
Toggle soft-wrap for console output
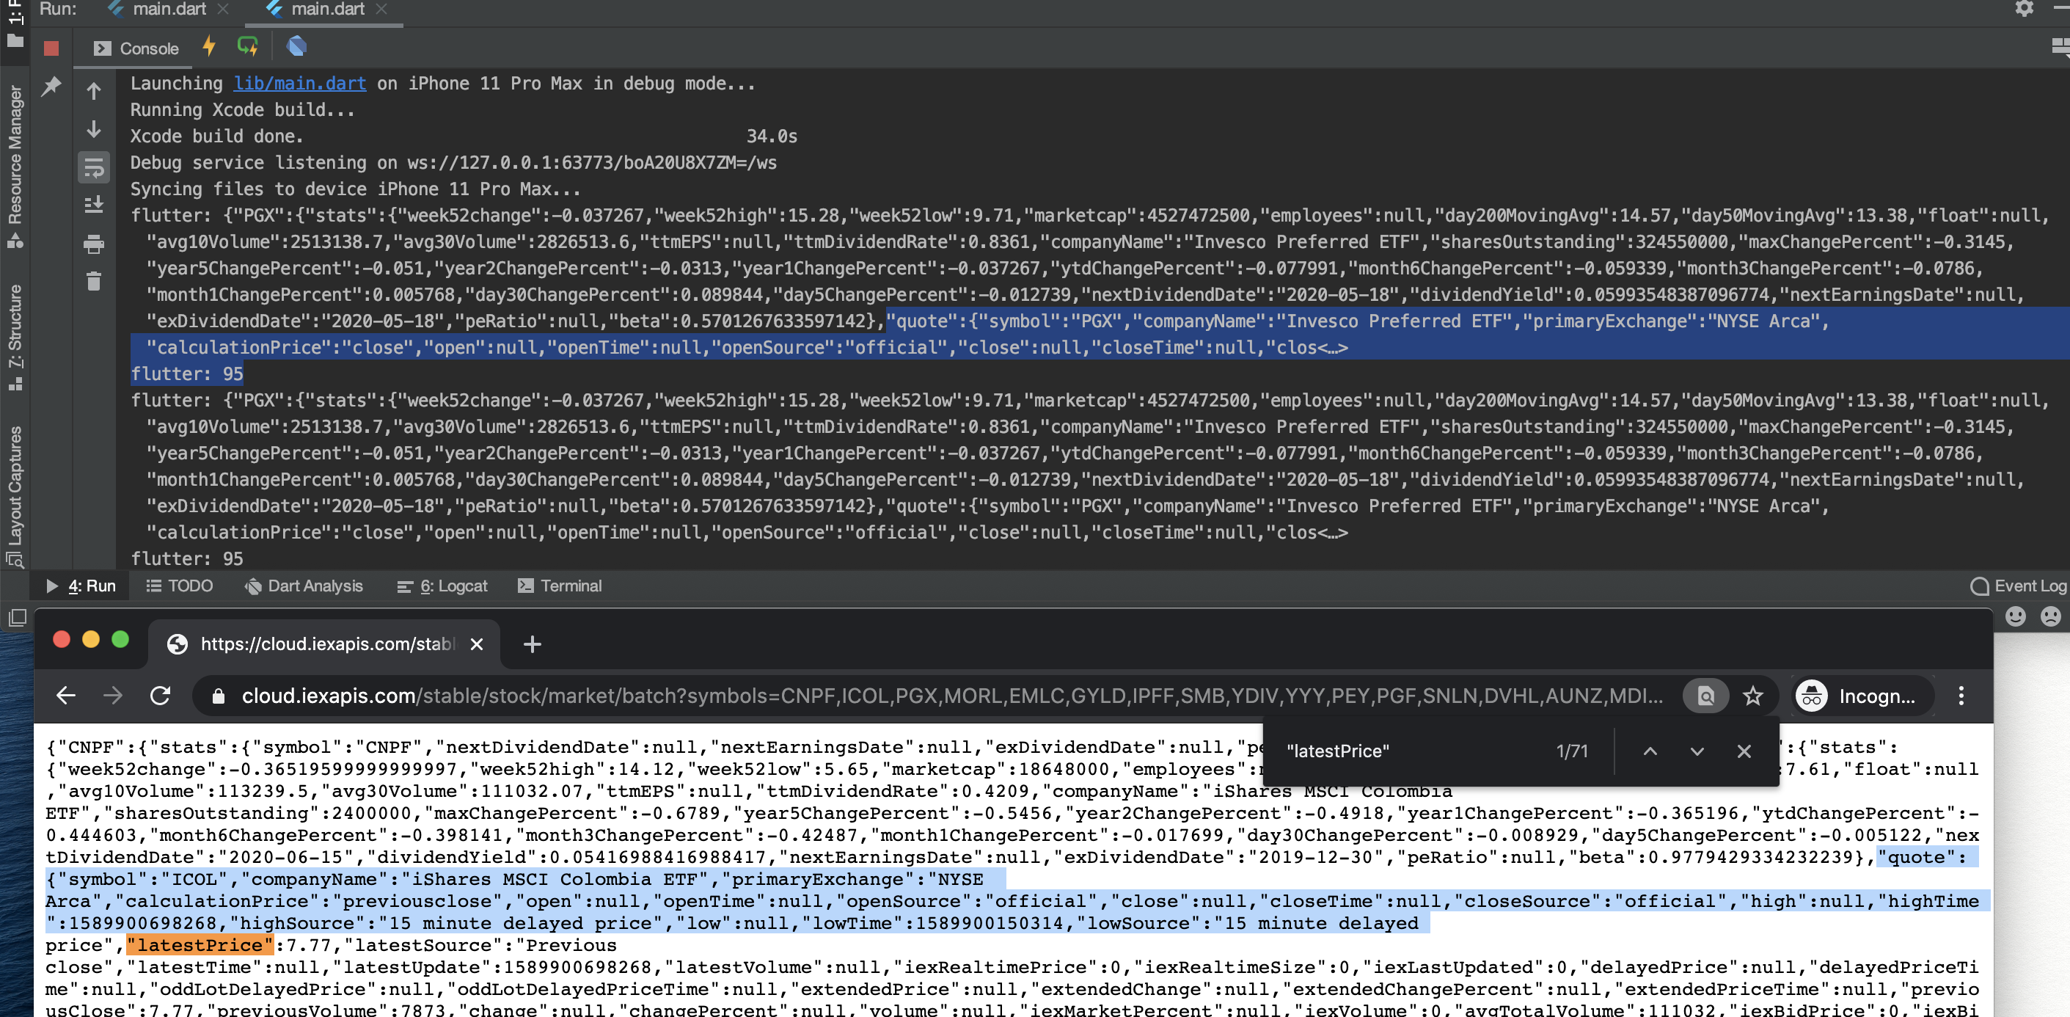coord(94,168)
